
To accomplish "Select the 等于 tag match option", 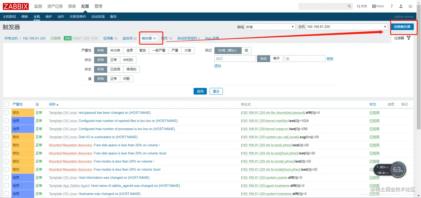I will [276, 58].
